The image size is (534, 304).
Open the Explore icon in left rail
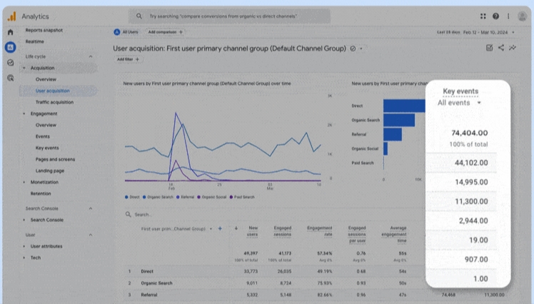(x=10, y=63)
